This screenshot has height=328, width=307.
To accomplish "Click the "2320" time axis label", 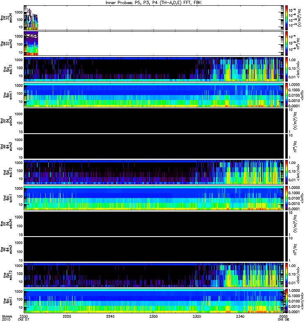I will (197, 316).
